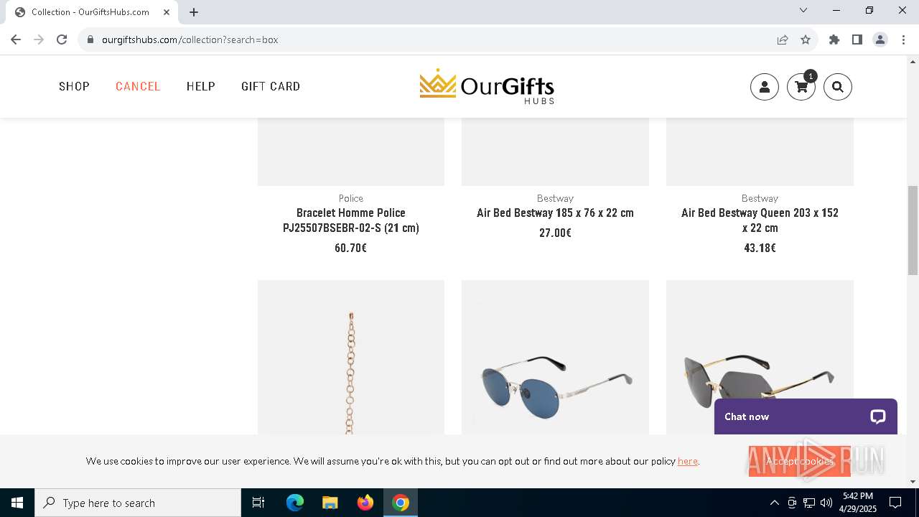Follow the cookie policy 'here' link
The width and height of the screenshot is (919, 517).
pyautogui.click(x=687, y=461)
